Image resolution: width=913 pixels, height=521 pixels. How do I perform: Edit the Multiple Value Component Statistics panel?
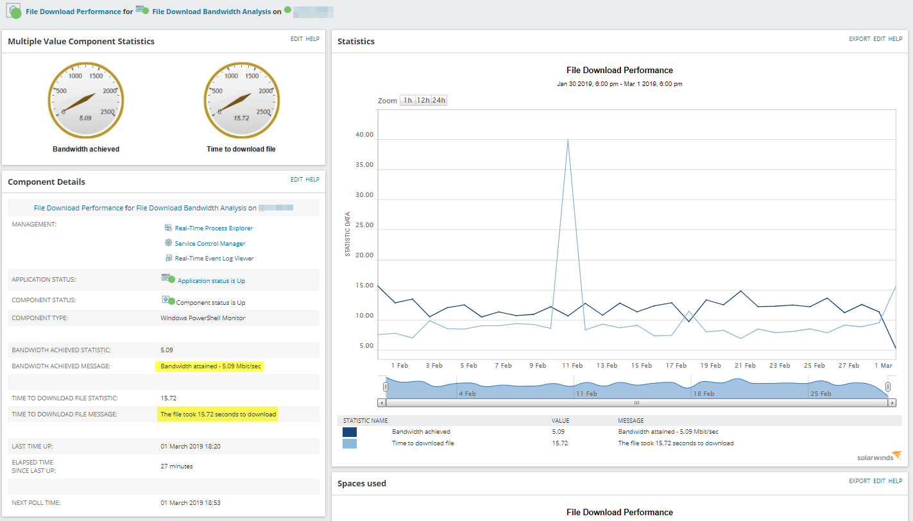click(296, 39)
